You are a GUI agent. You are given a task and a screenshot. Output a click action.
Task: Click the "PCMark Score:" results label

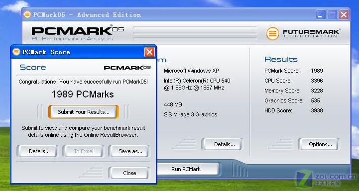(282, 71)
